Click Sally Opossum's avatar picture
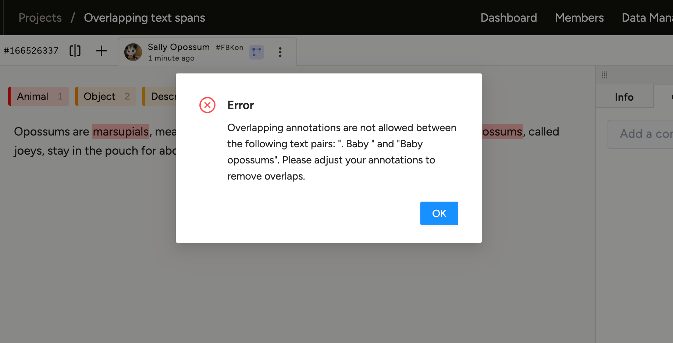The width and height of the screenshot is (673, 343). [133, 52]
